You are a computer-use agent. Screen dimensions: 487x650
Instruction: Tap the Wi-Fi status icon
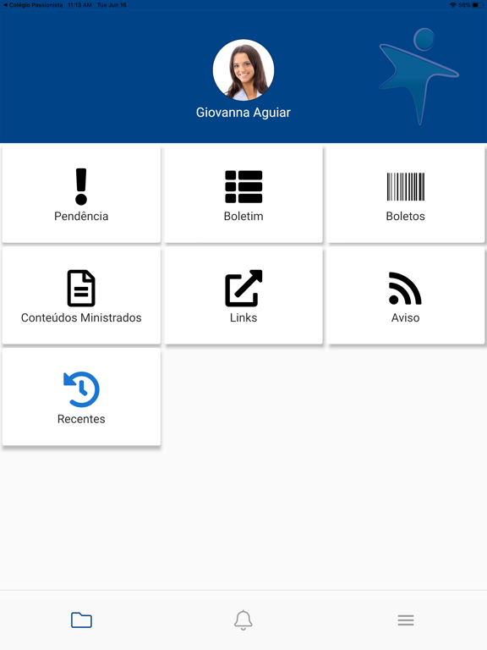coord(453,5)
